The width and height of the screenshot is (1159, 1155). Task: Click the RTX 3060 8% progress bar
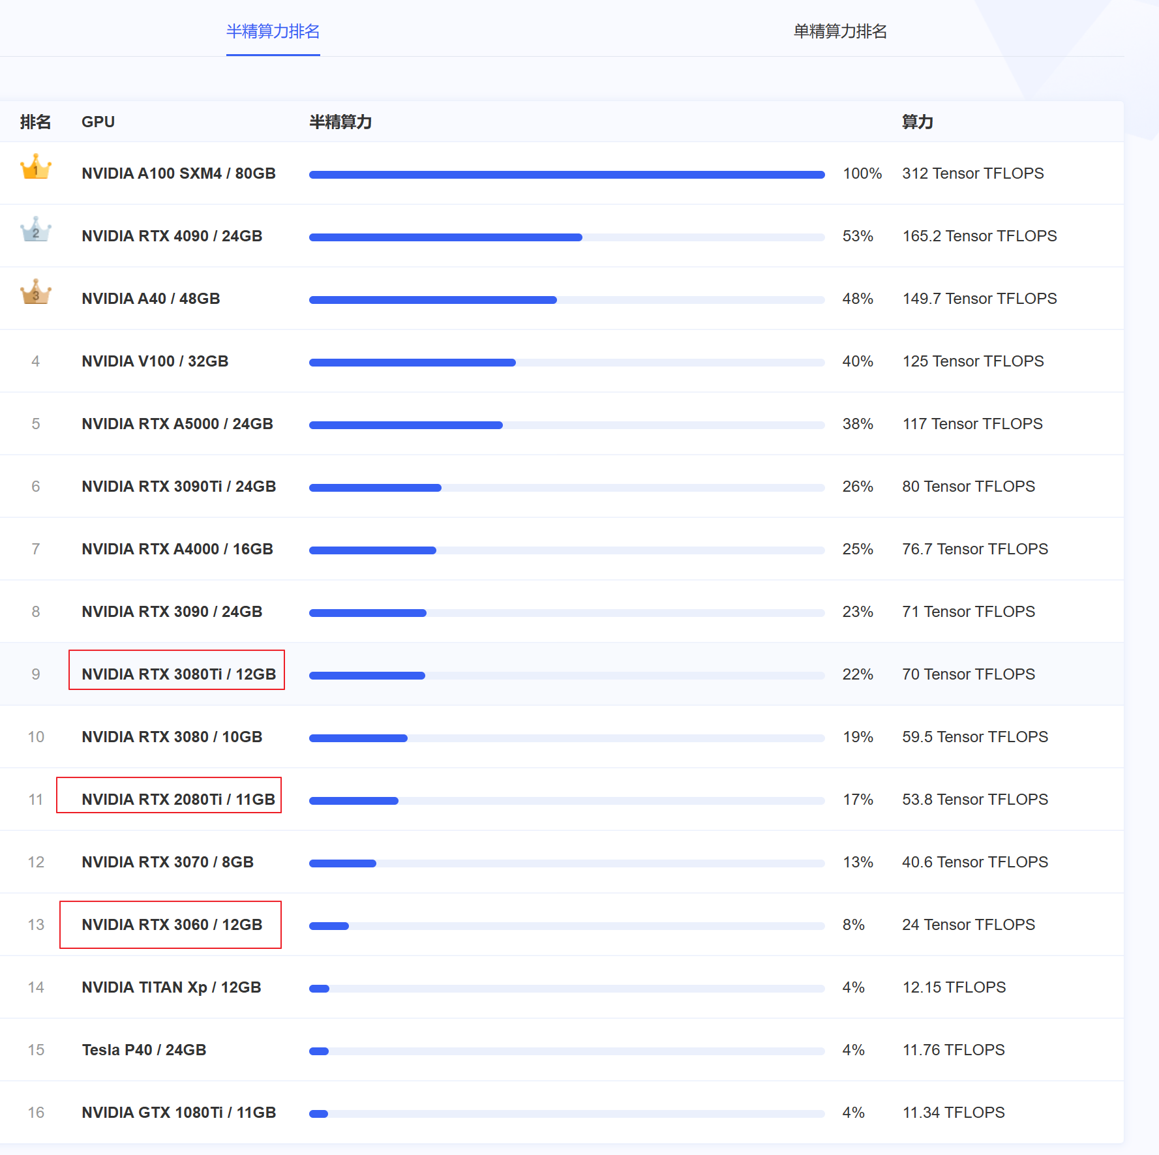[x=567, y=926]
